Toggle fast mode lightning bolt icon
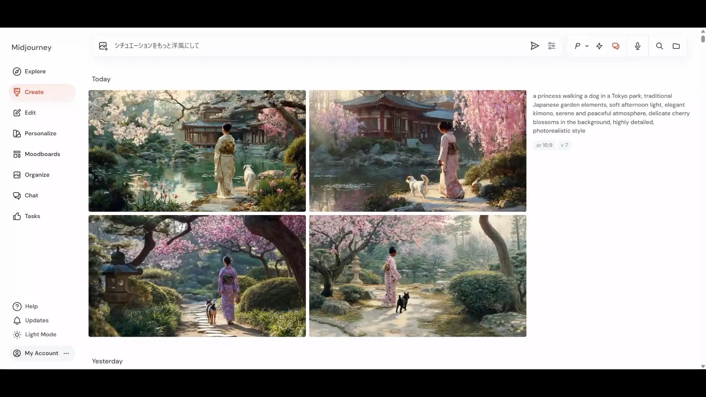706x397 pixels. point(599,46)
